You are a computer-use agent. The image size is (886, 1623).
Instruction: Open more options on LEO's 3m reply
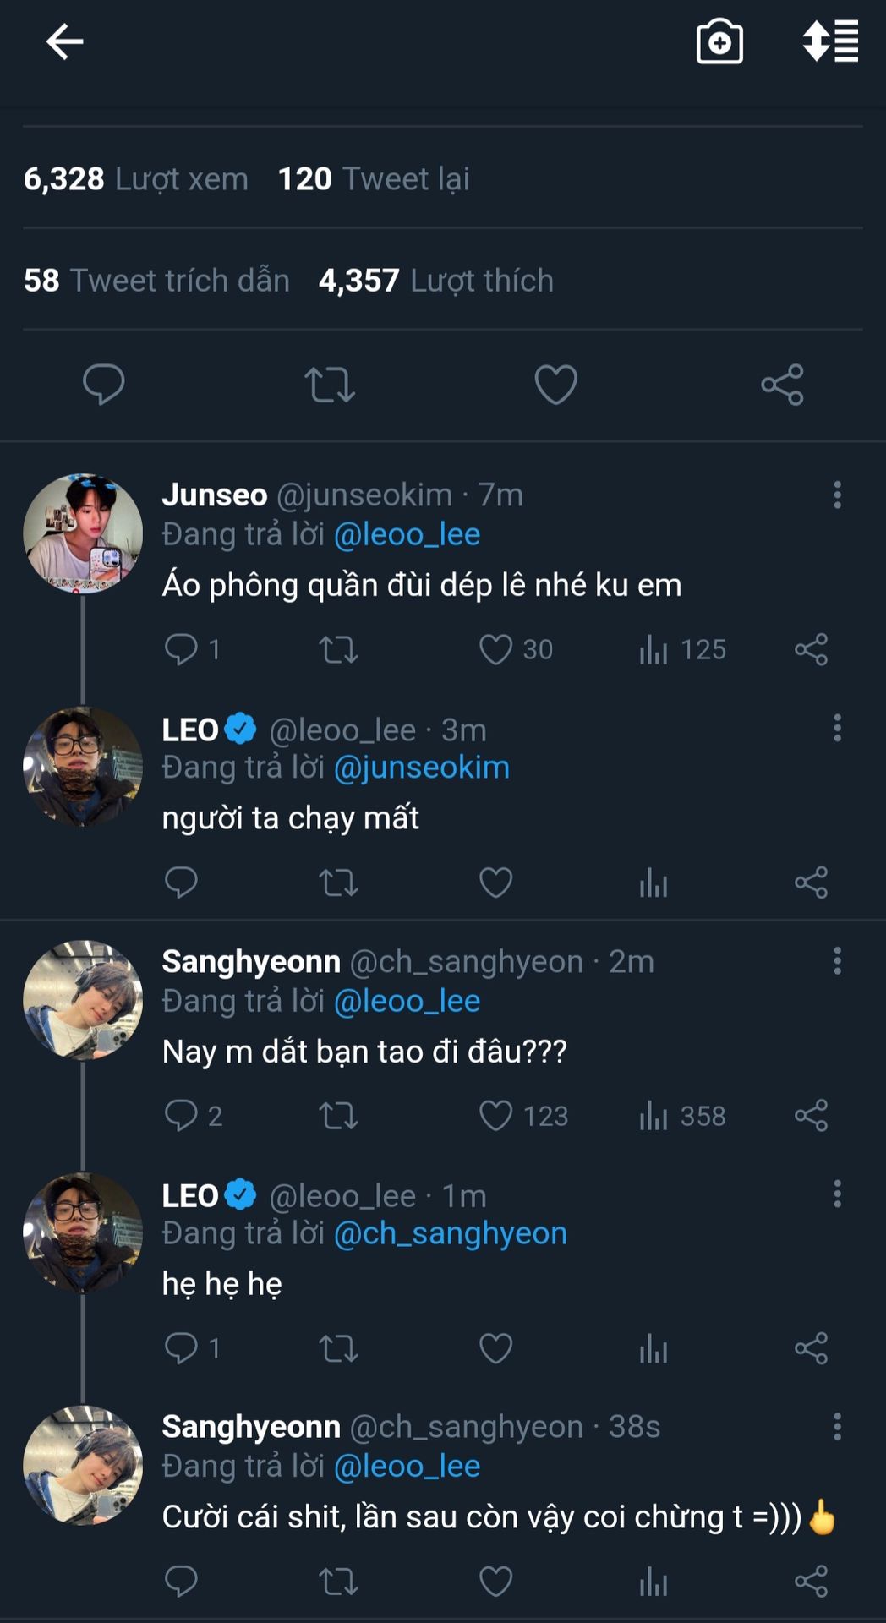click(x=837, y=728)
